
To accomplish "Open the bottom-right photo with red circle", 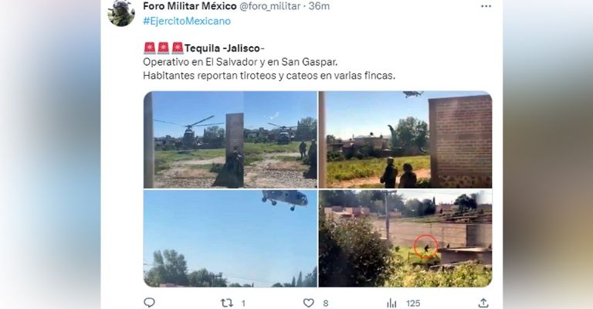I will [x=405, y=238].
